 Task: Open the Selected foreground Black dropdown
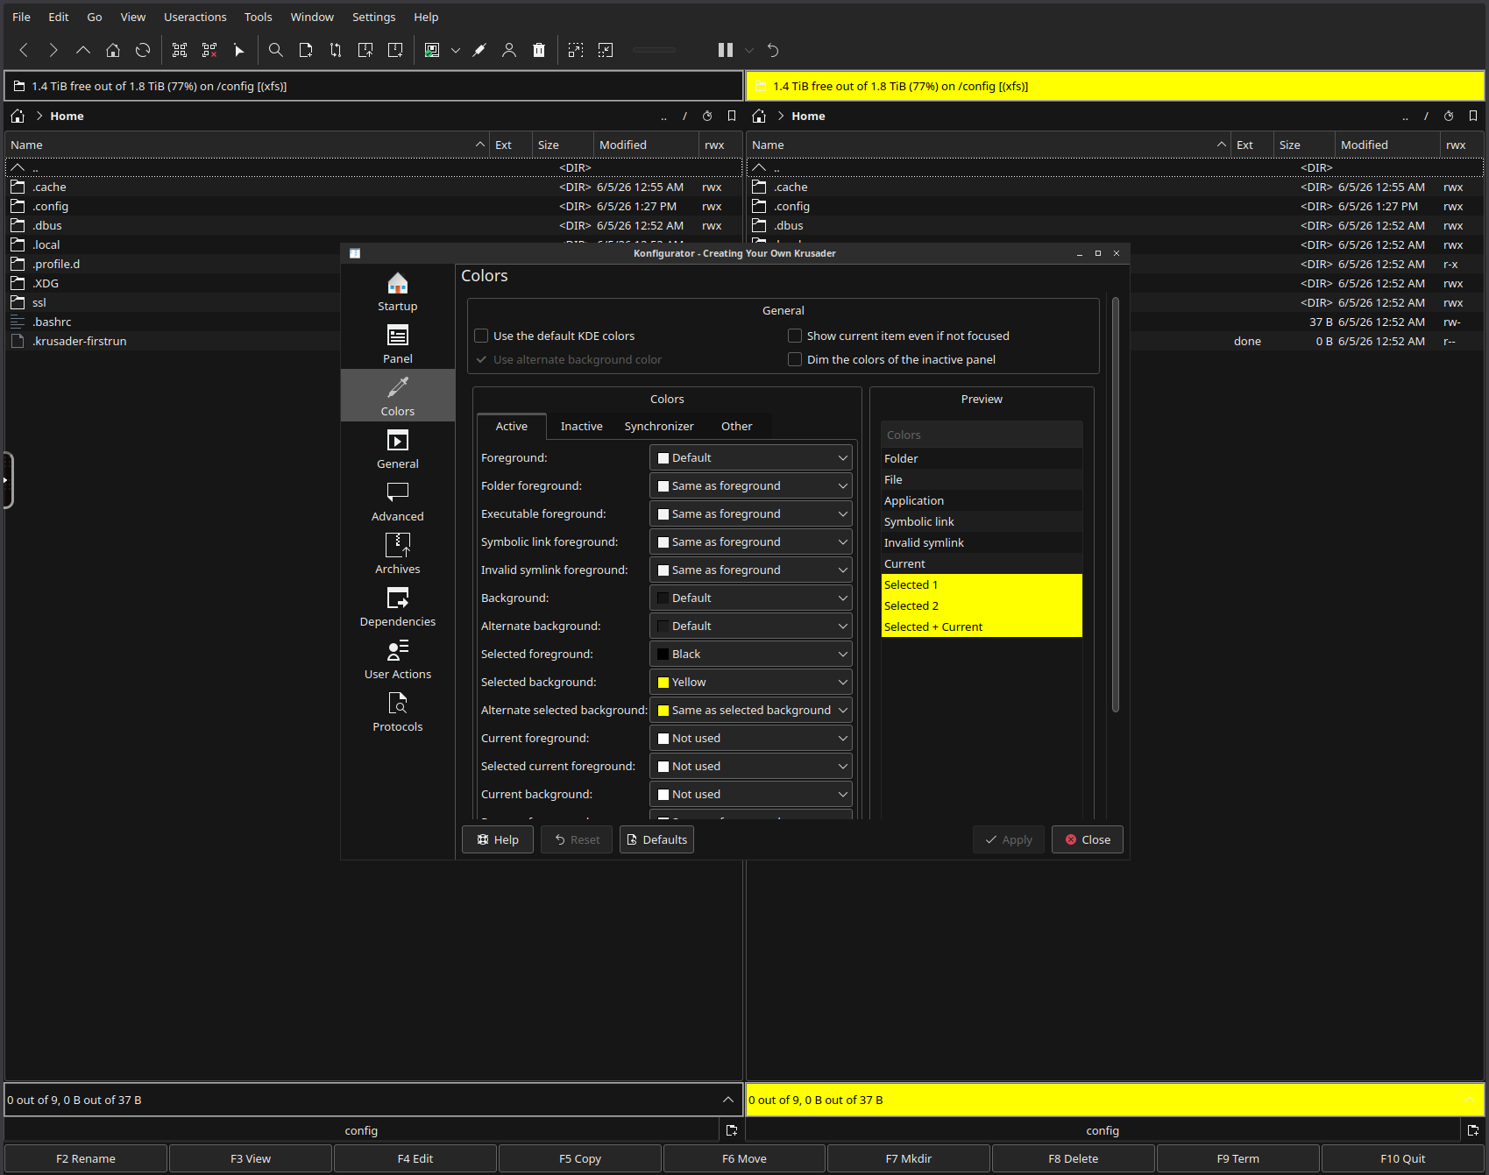point(751,654)
